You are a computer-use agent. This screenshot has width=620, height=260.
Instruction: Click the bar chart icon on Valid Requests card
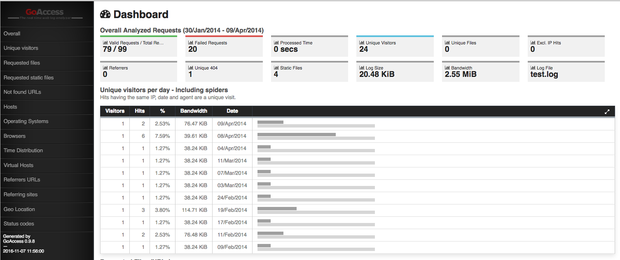[105, 43]
